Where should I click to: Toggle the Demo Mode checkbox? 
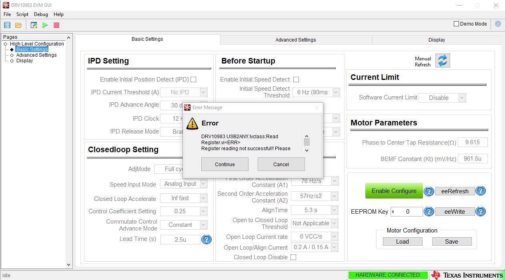point(456,24)
